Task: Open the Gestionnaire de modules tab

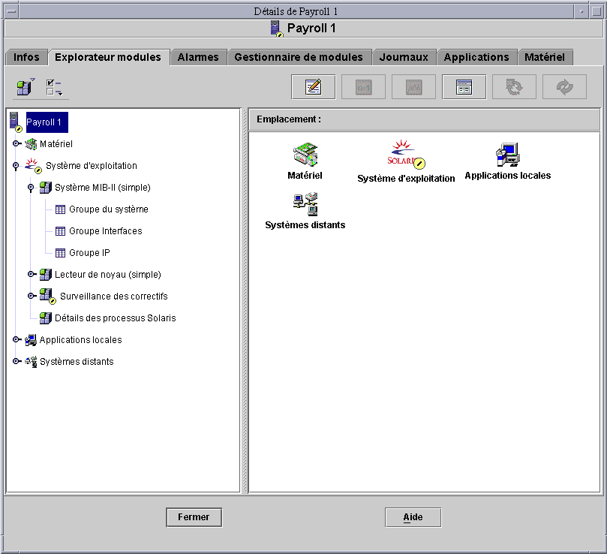Action: [299, 57]
